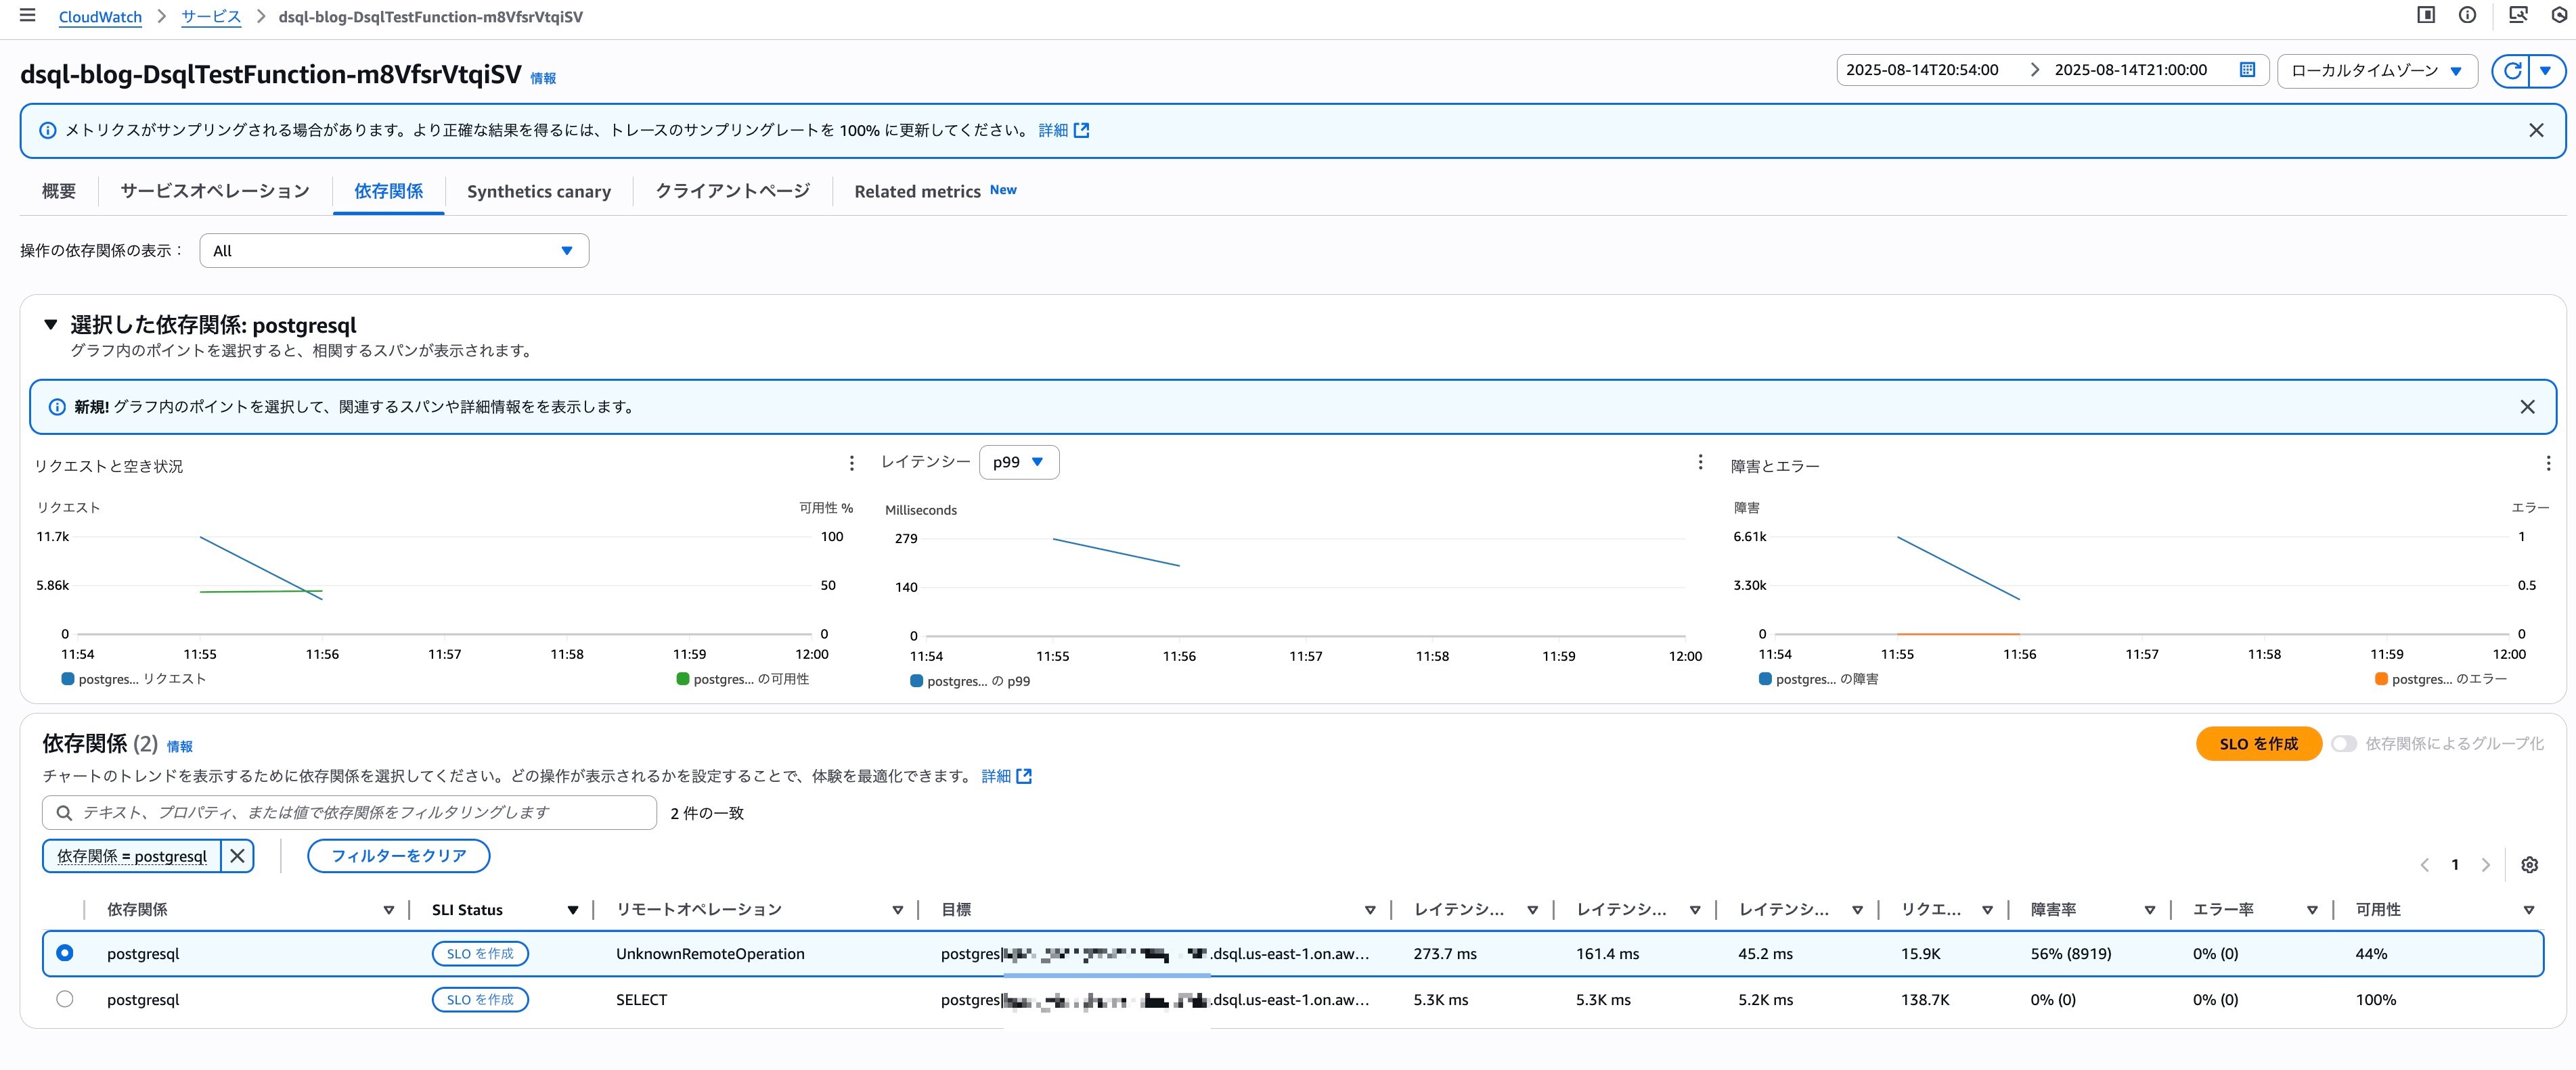2576x1070 pixels.
Task: Click the 56% (8919) fault rate cell
Action: click(2070, 954)
